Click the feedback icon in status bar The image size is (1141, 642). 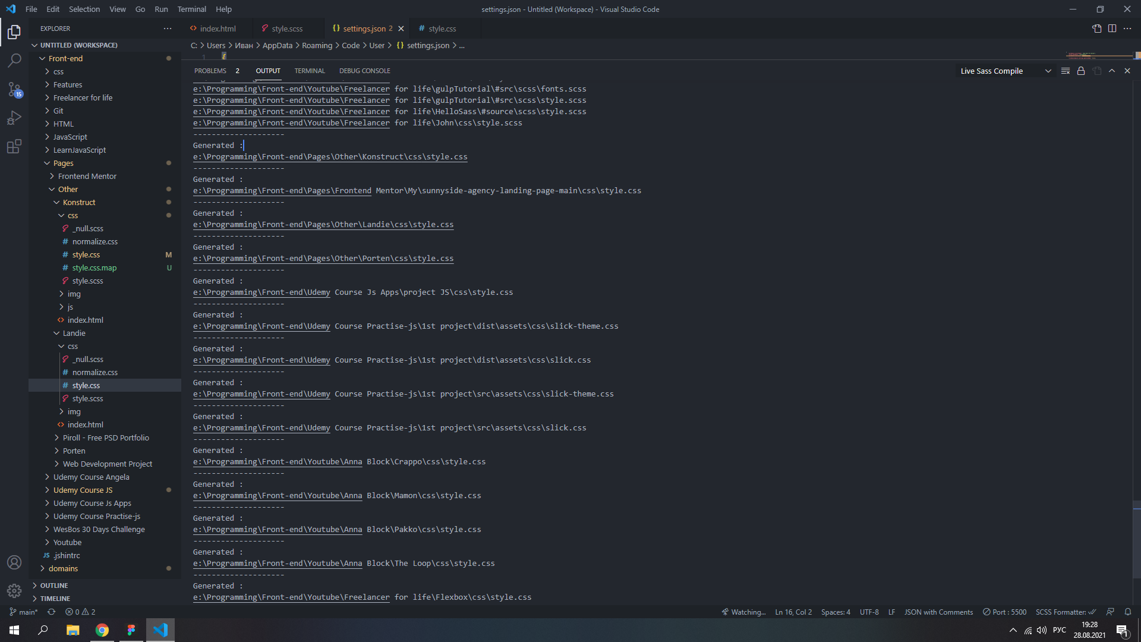click(x=1110, y=612)
